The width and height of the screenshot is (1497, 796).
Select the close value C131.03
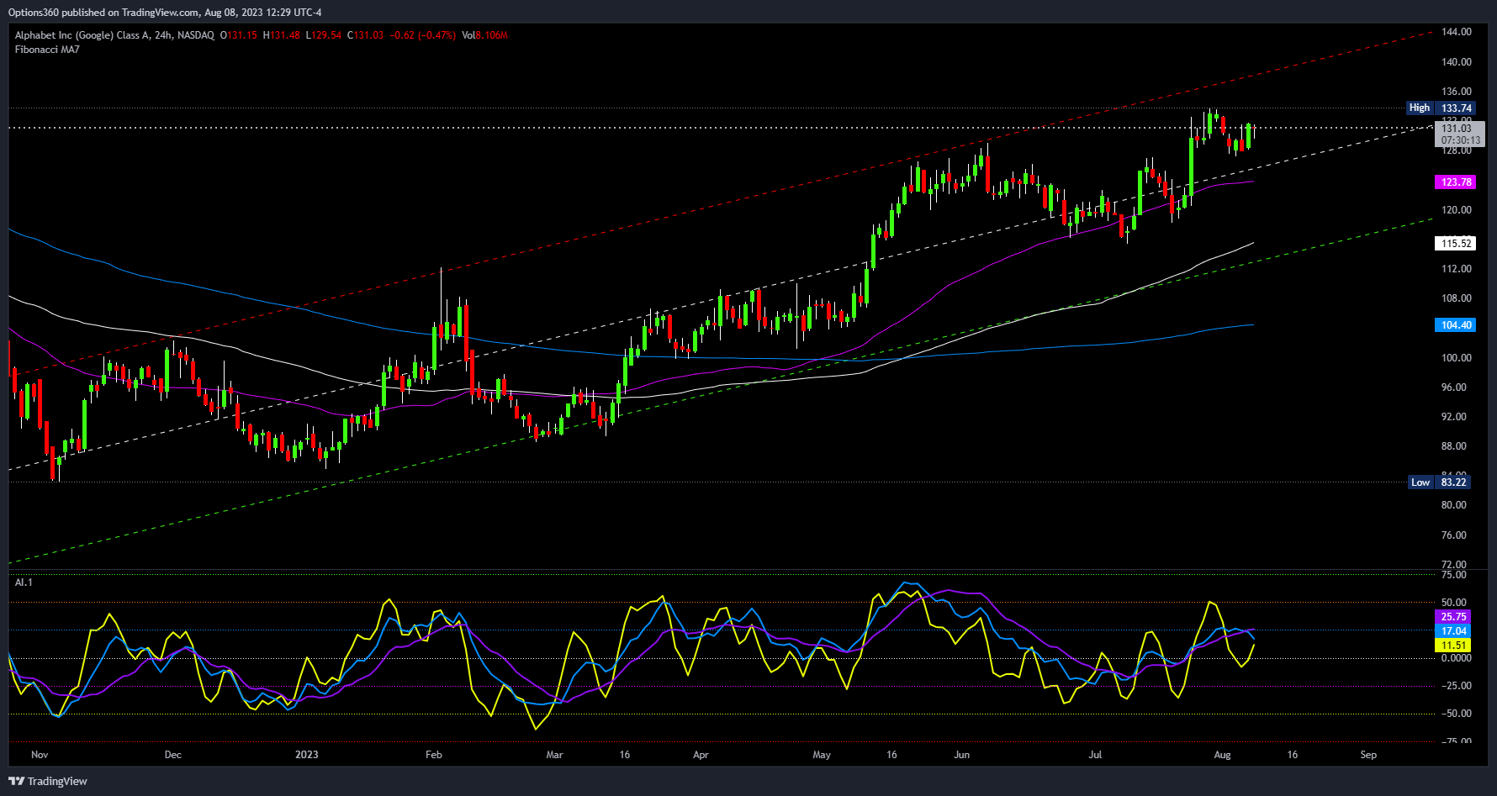pos(366,35)
